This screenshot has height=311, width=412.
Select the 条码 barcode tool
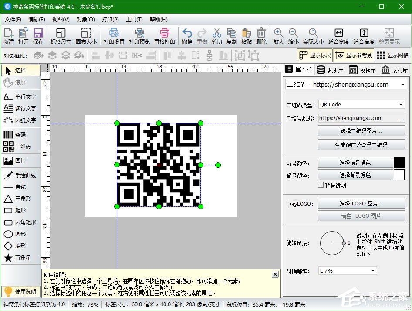(20, 135)
